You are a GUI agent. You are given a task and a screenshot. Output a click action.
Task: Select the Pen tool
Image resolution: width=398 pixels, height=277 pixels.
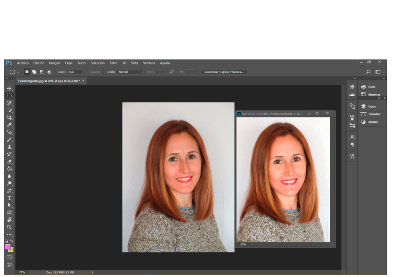pos(9,191)
